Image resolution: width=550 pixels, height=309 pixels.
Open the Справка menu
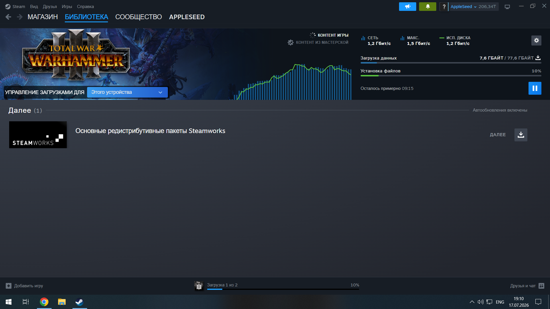(85, 7)
